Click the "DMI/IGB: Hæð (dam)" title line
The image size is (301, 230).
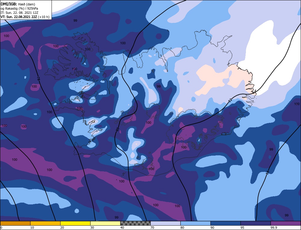pos(18,4)
